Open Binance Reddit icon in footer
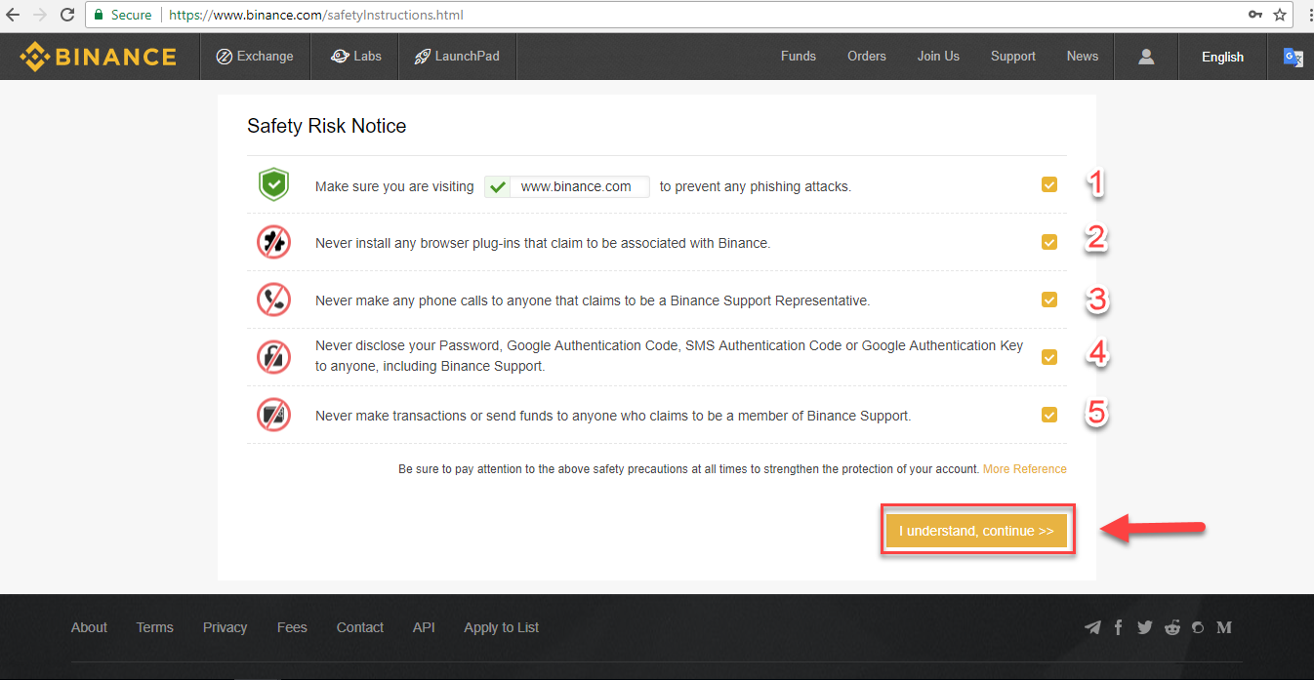Screen dimensions: 1314x680 (x=1171, y=627)
